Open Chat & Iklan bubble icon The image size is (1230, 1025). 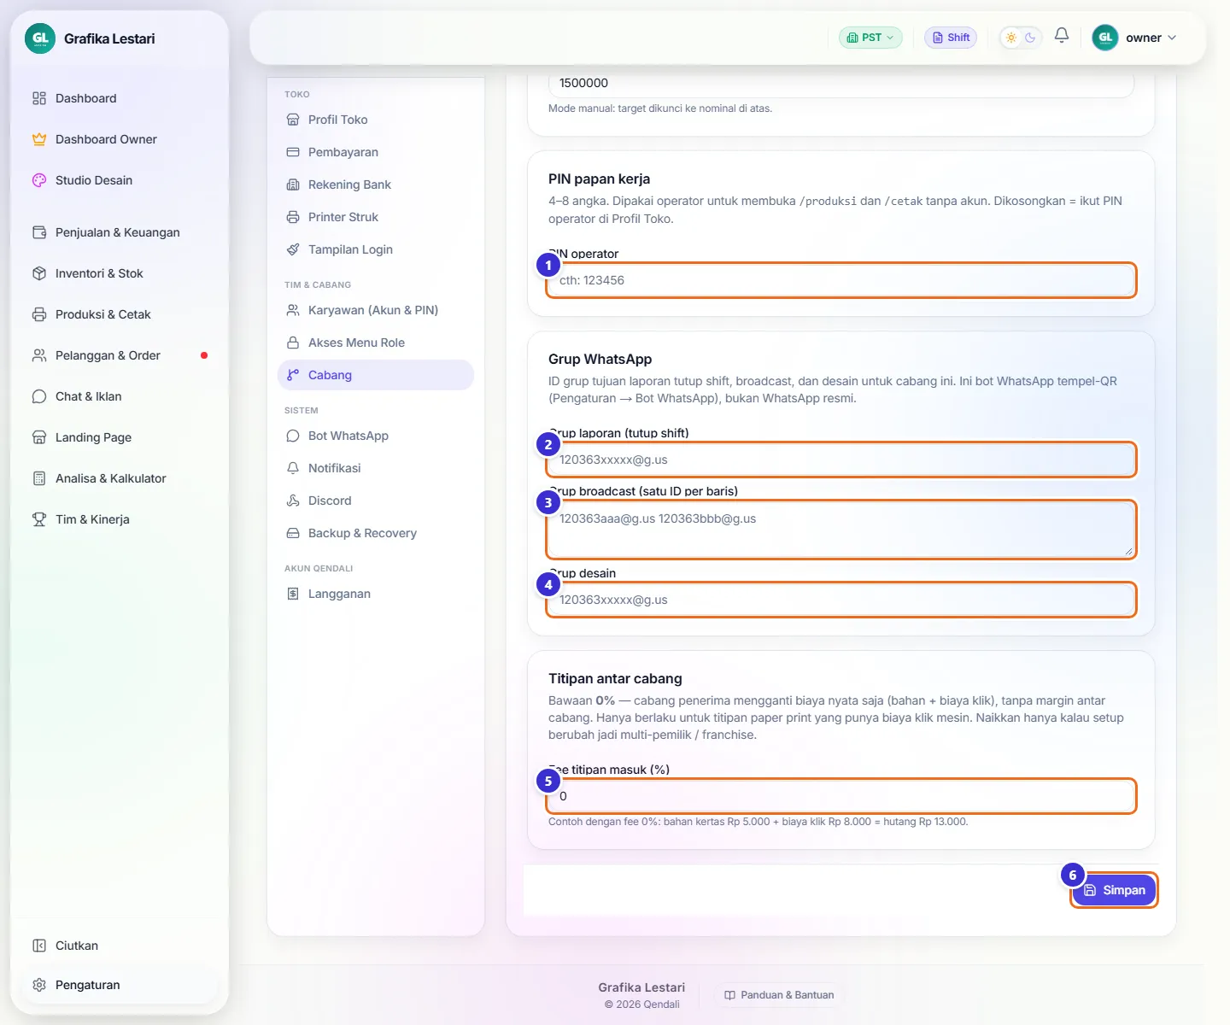coord(39,396)
